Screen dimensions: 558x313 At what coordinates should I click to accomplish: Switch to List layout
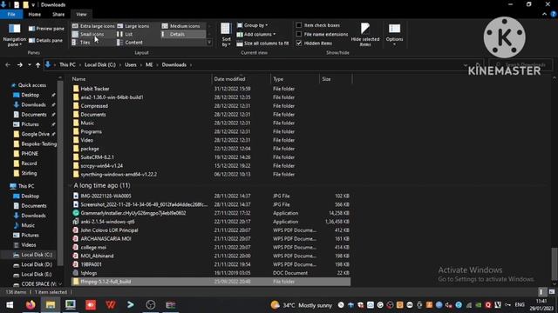tap(125, 34)
